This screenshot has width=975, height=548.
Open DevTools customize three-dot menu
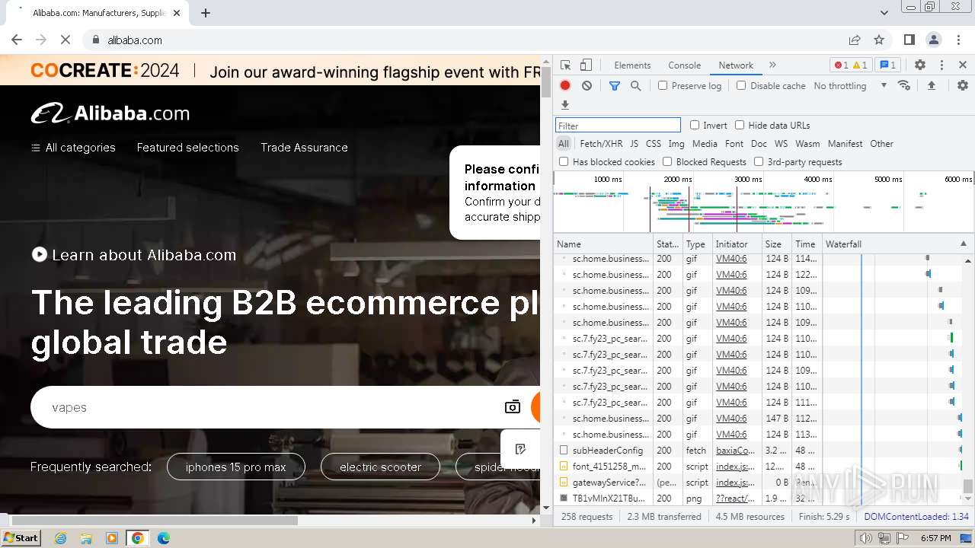pos(941,65)
